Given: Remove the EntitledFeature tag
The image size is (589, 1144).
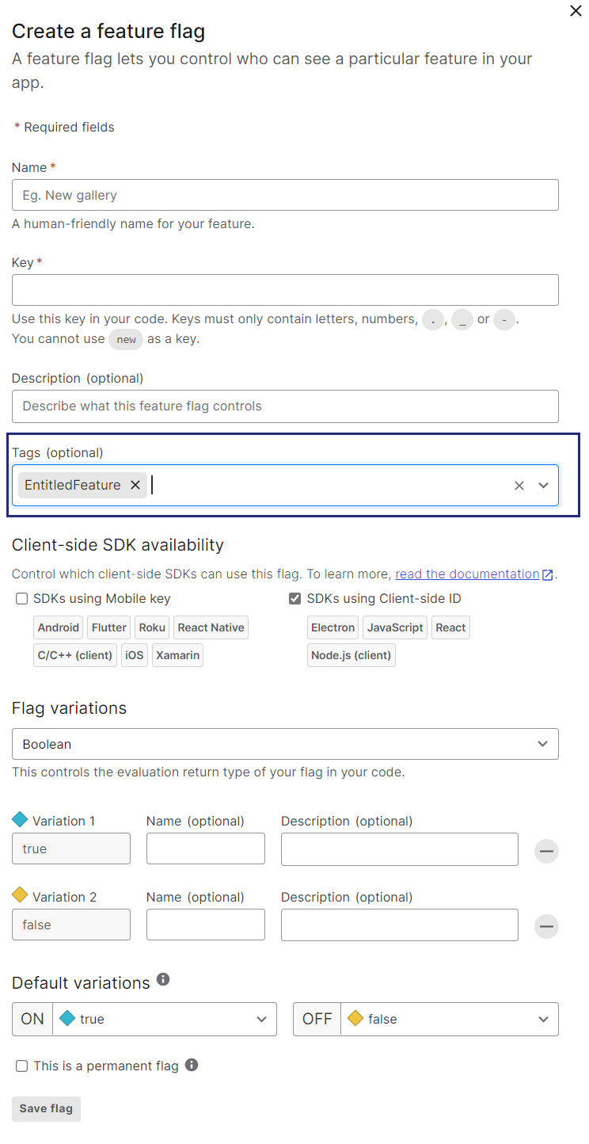Looking at the screenshot, I should pyautogui.click(x=135, y=485).
